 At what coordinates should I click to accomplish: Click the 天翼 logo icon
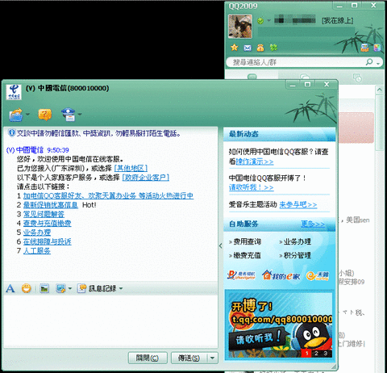318,275
